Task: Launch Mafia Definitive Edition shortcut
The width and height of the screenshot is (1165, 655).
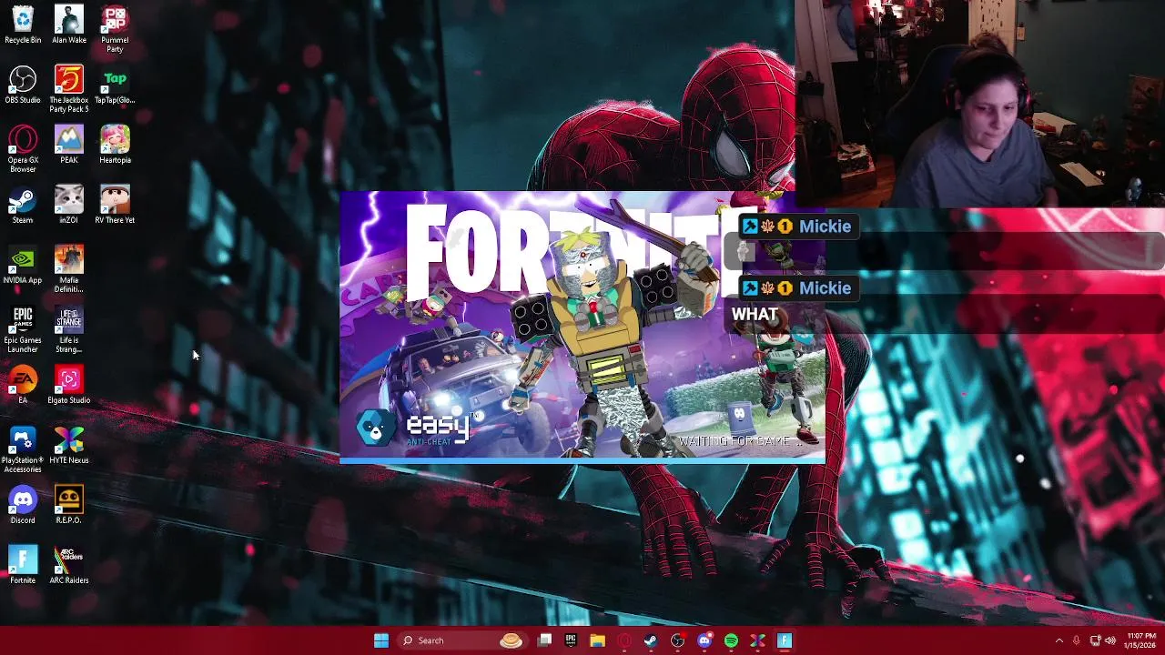Action: pos(69,269)
